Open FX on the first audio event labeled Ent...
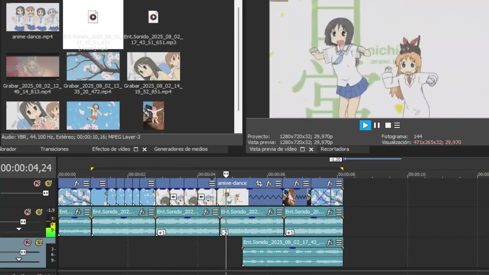Image resolution: width=489 pixels, height=275 pixels. click(x=78, y=212)
